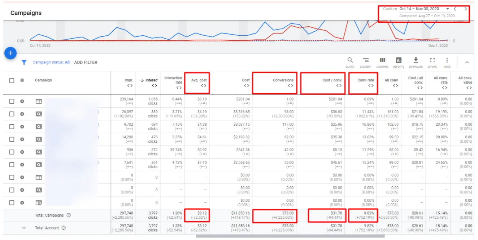The image size is (478, 240).
Task: Collapse the chart with the up chevron
Action: 467,62
